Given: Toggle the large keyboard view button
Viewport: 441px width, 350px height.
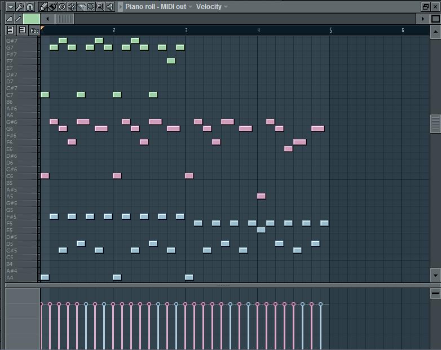Looking at the screenshot, I should pos(10,30).
